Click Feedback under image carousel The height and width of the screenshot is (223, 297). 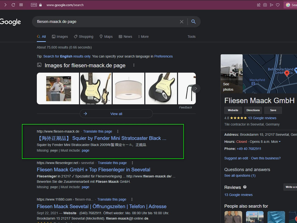point(185,107)
